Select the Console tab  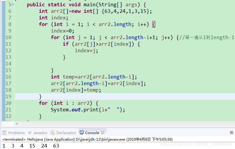click(x=92, y=133)
